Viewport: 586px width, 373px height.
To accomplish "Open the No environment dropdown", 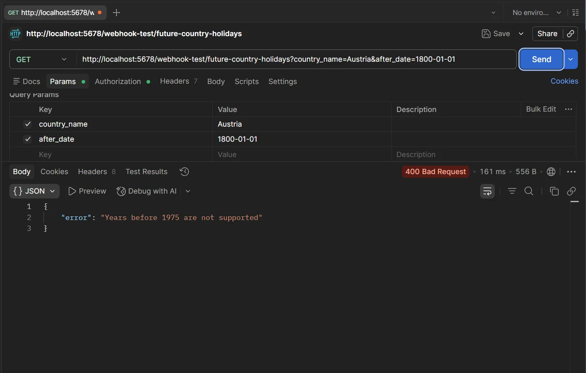I will tap(536, 13).
